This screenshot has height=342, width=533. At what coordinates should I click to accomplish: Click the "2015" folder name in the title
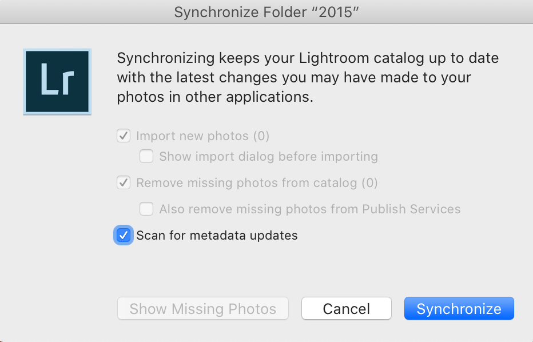(x=335, y=12)
